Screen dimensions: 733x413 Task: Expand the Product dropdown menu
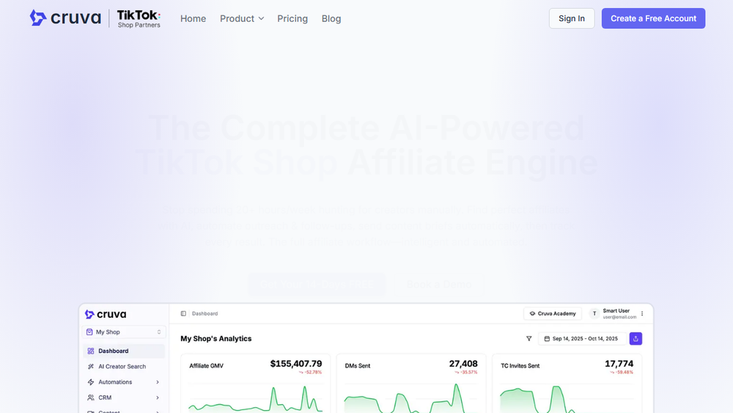242,19
